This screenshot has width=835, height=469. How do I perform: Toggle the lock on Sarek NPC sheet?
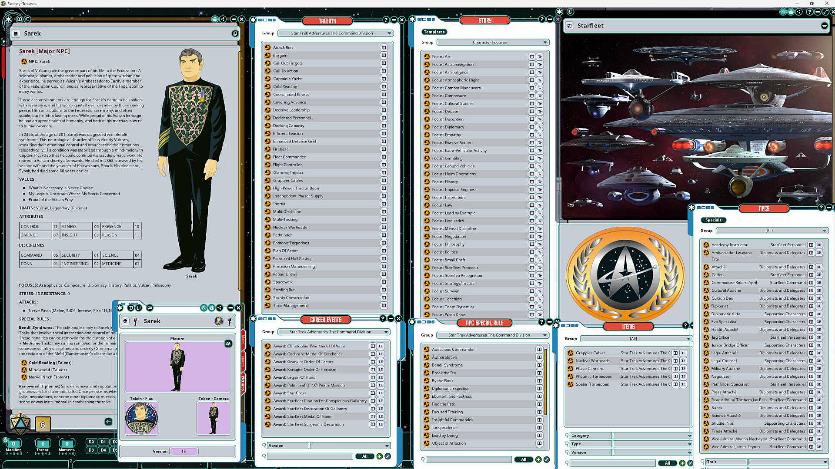(x=215, y=19)
